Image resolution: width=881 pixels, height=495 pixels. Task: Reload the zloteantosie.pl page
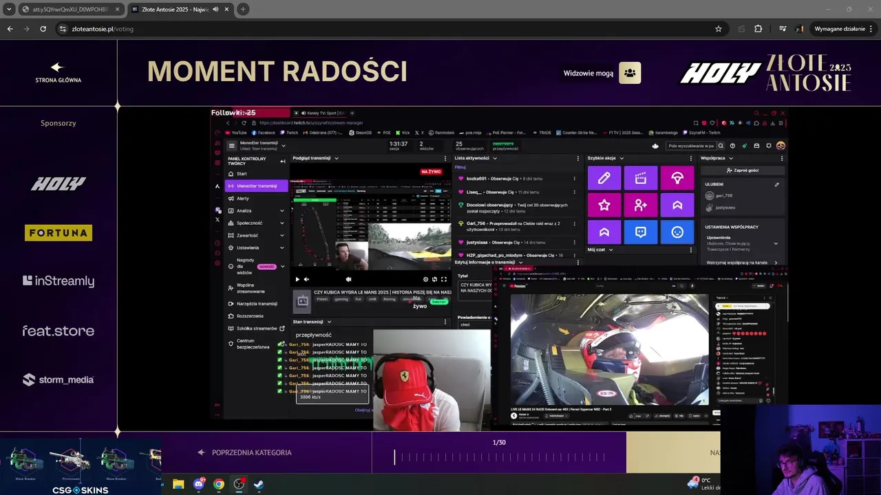(x=43, y=29)
